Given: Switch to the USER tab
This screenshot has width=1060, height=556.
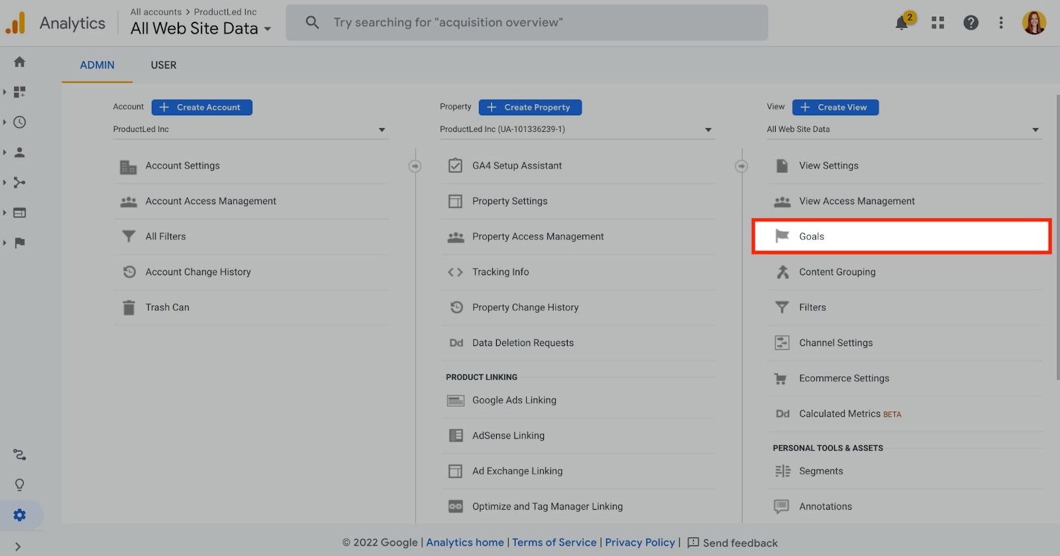Looking at the screenshot, I should pos(164,65).
